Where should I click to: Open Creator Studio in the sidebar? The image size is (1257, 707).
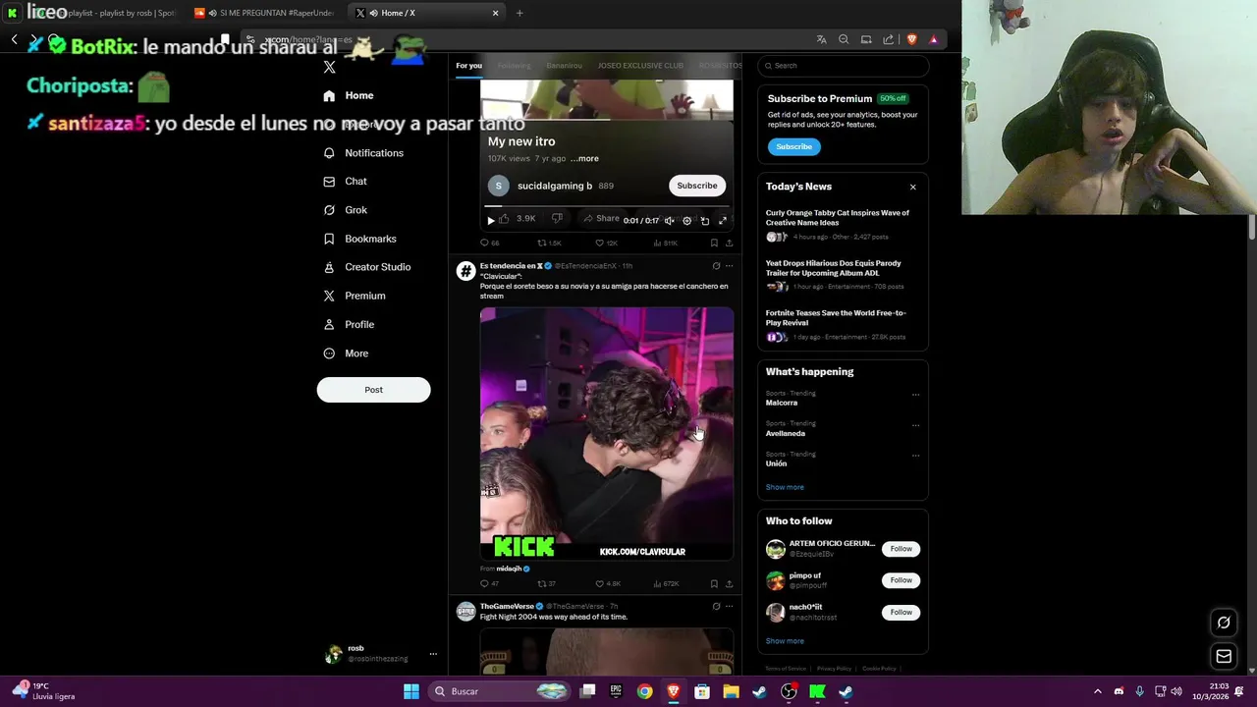coord(366,267)
